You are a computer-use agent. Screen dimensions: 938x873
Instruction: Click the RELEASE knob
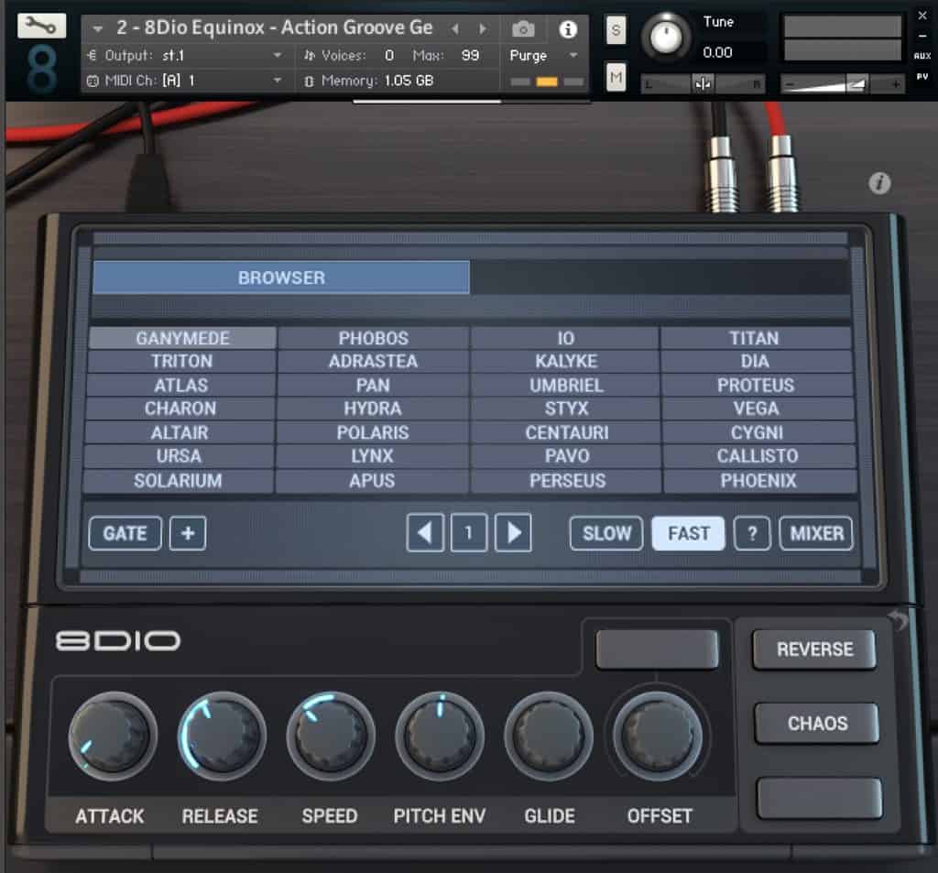(x=222, y=736)
